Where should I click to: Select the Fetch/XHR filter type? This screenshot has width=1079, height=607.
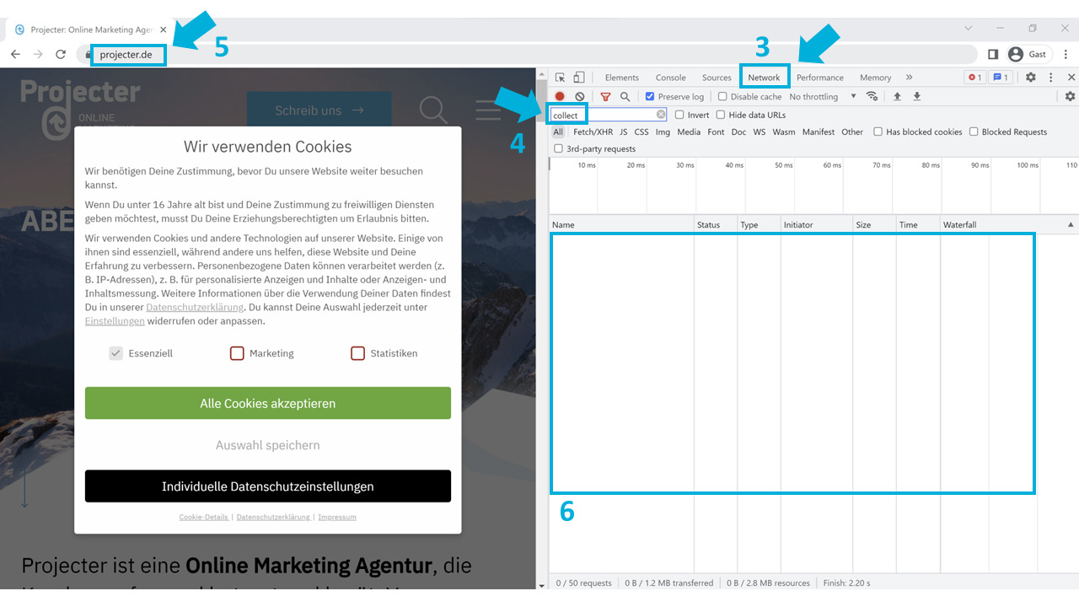(593, 132)
